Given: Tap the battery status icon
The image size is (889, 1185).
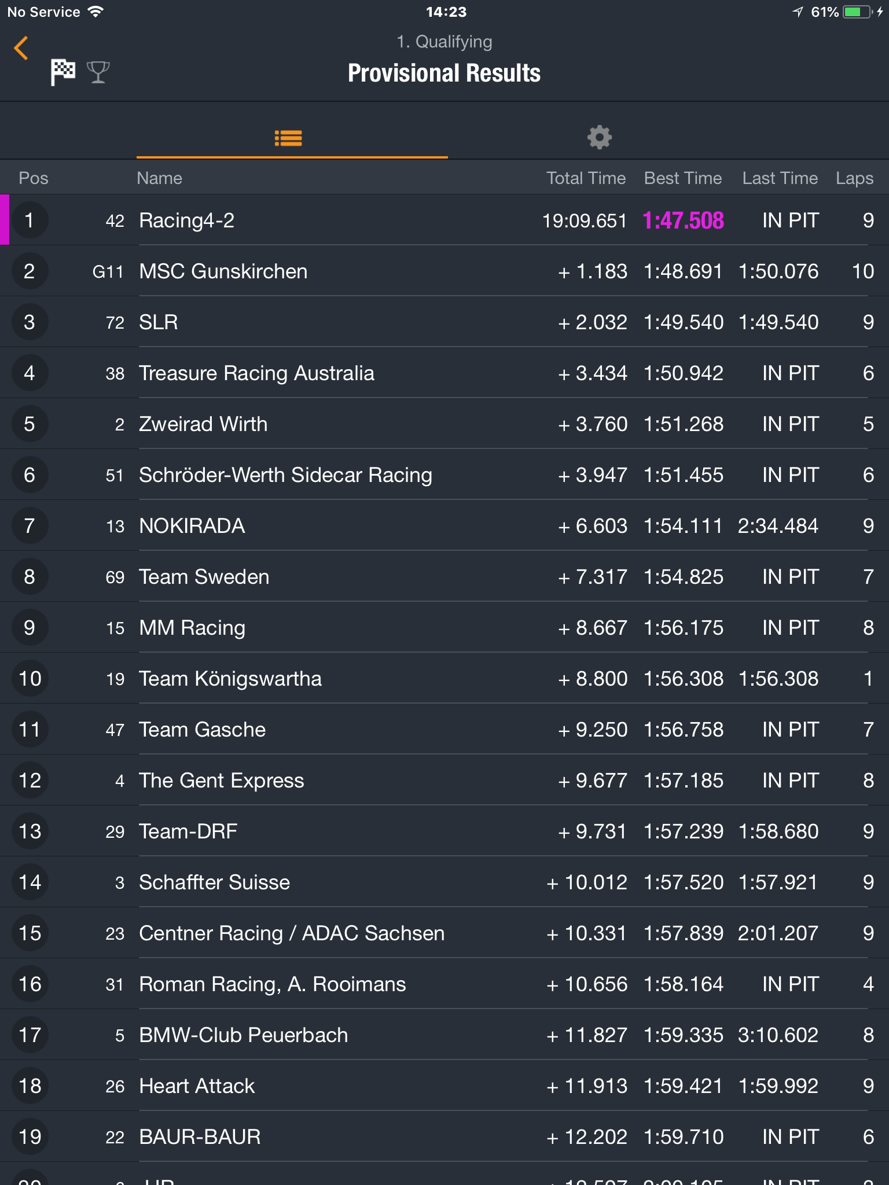Looking at the screenshot, I should point(858,12).
